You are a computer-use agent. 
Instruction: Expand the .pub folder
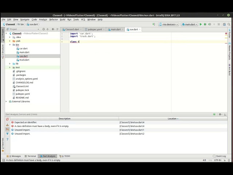coord(10,41)
